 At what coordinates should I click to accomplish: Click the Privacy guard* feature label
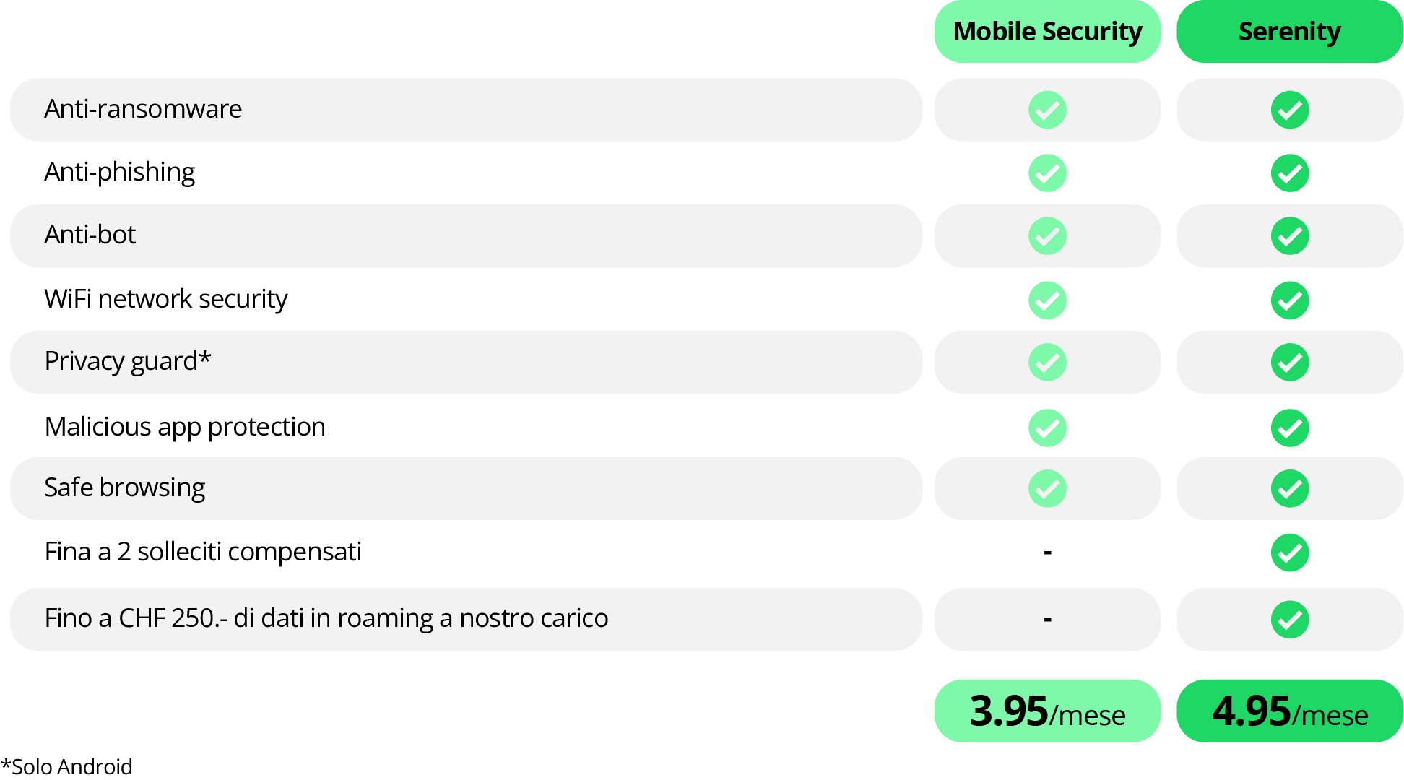(128, 361)
